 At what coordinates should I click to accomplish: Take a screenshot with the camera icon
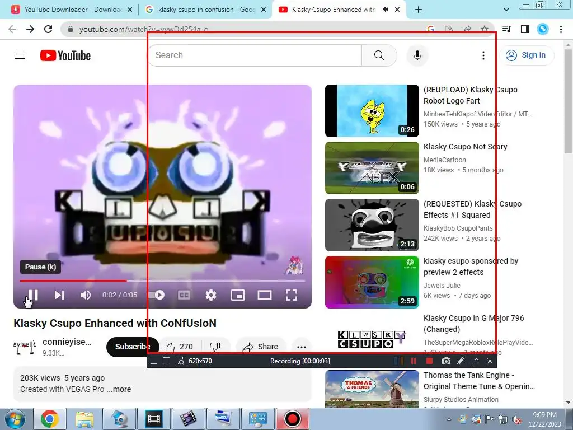446,361
